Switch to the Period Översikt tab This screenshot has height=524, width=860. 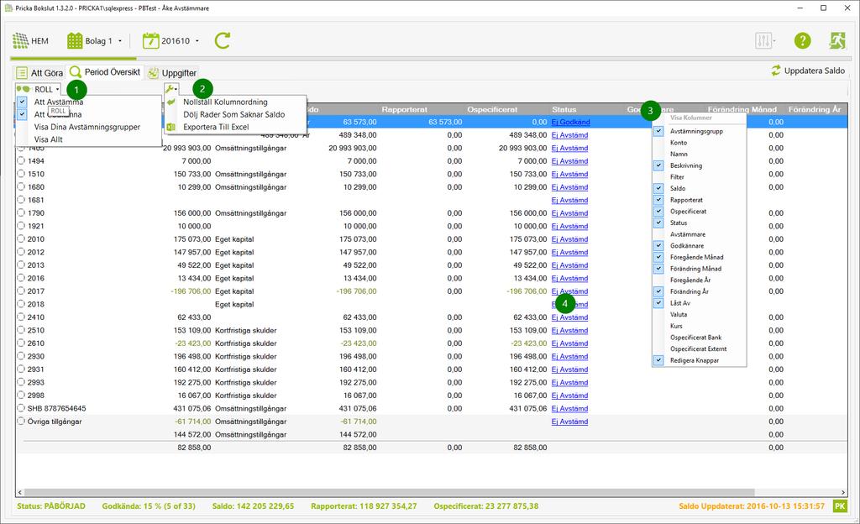[x=105, y=72]
